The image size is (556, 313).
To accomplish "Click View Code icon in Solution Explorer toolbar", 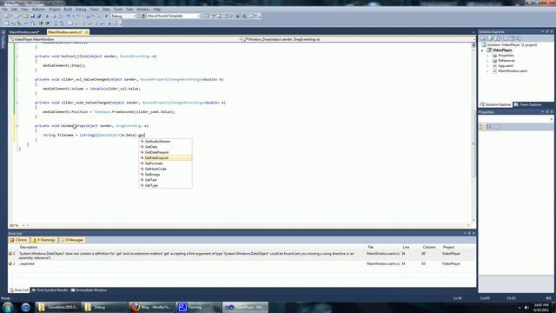I will (505, 38).
